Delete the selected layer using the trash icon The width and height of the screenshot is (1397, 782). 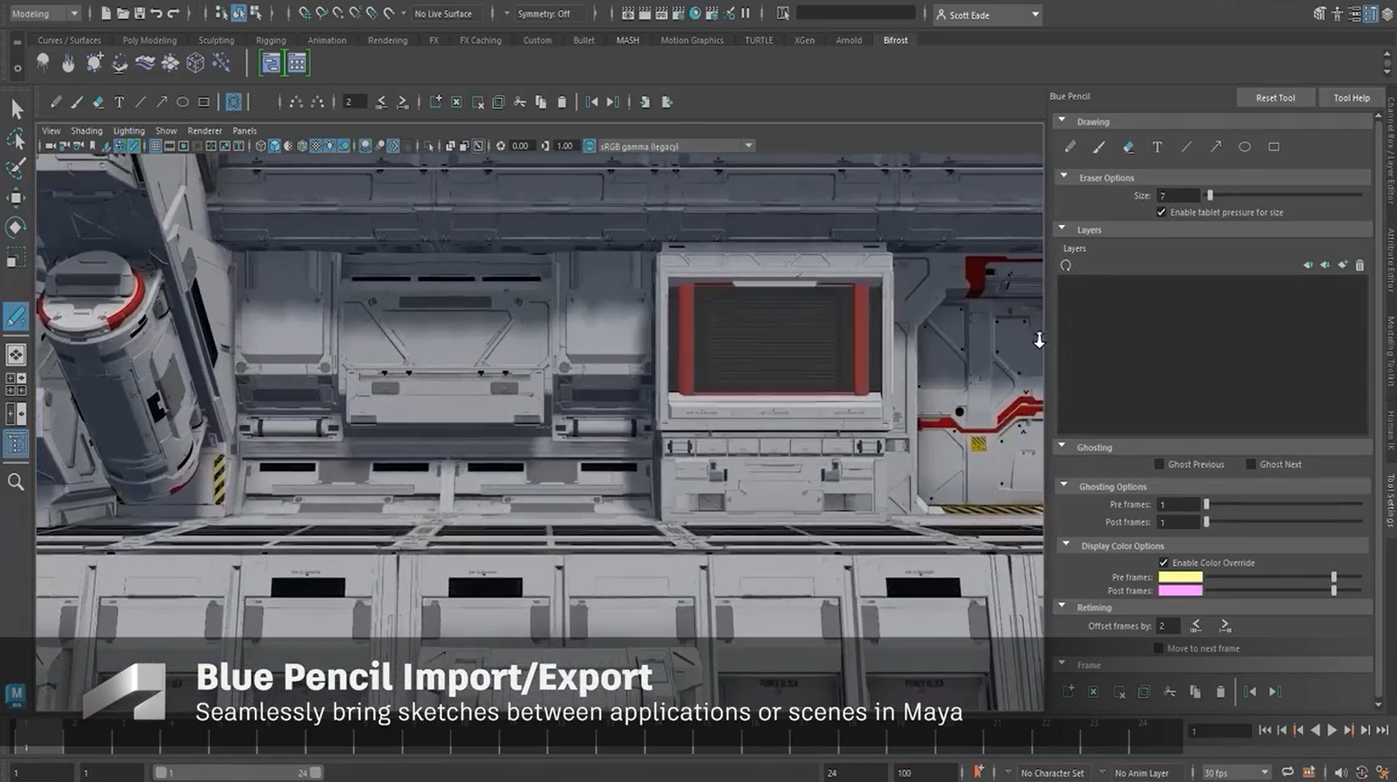click(x=1359, y=265)
